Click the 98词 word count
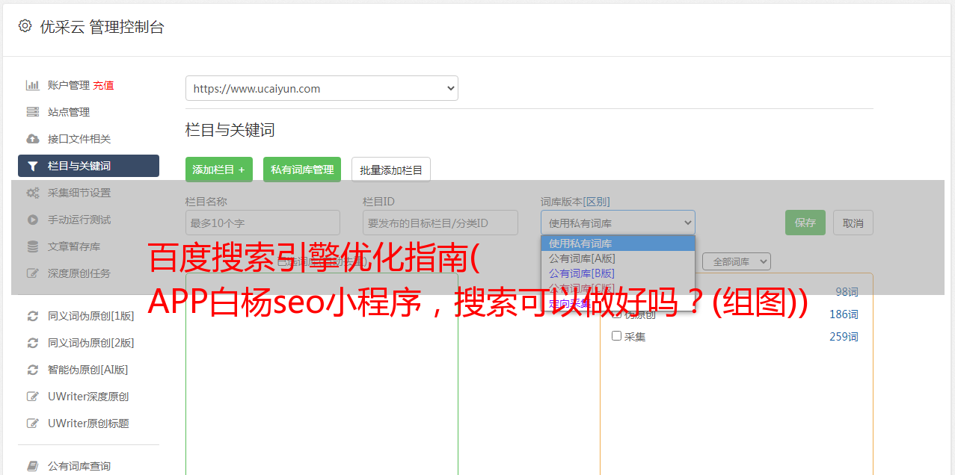The height and width of the screenshot is (475, 955). pos(847,292)
